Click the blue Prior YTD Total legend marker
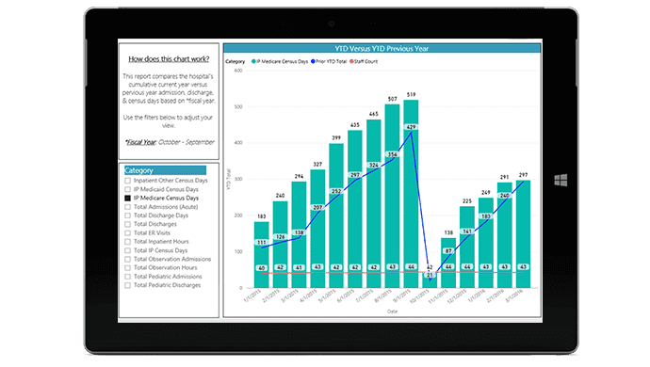The width and height of the screenshot is (650, 367). pyautogui.click(x=313, y=61)
